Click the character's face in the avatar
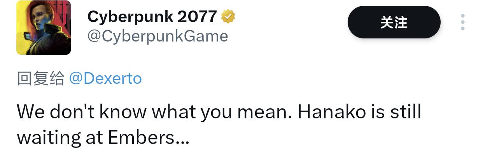The width and height of the screenshot is (490, 156). click(40, 19)
